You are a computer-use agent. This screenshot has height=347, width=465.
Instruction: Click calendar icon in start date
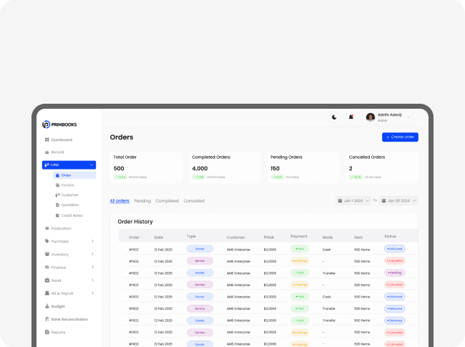click(340, 201)
